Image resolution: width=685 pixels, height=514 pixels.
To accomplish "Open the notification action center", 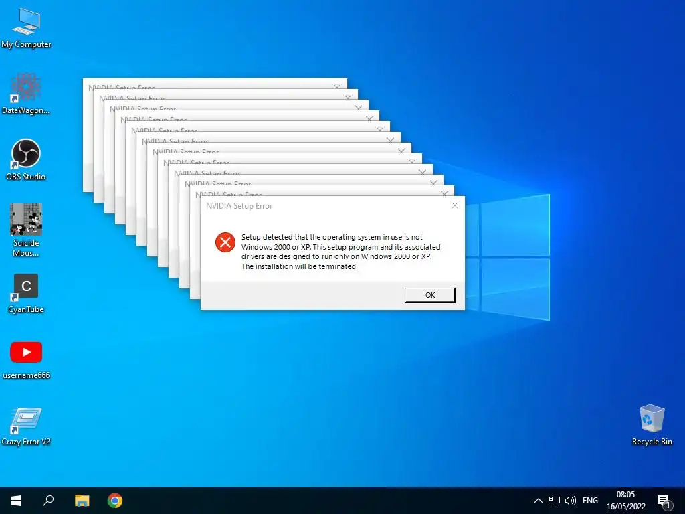I will (x=664, y=501).
